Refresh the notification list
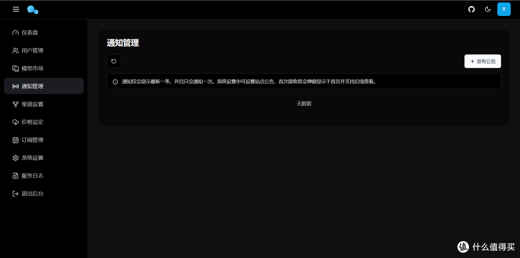The image size is (520, 258). pyautogui.click(x=114, y=61)
